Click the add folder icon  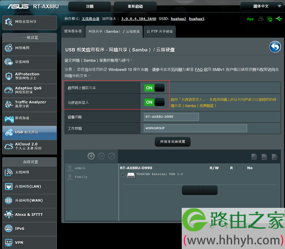pos(254,157)
